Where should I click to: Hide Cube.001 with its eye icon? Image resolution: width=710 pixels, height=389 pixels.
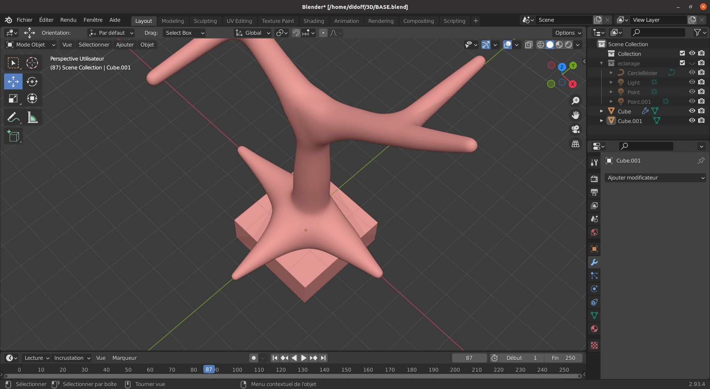[692, 120]
